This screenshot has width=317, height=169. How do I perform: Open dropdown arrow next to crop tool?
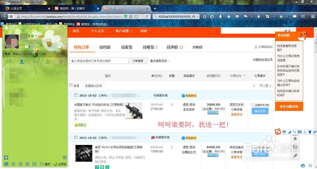pyautogui.click(x=274, y=16)
